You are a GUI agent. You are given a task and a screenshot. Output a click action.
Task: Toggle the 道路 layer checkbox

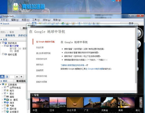click(x=5, y=96)
